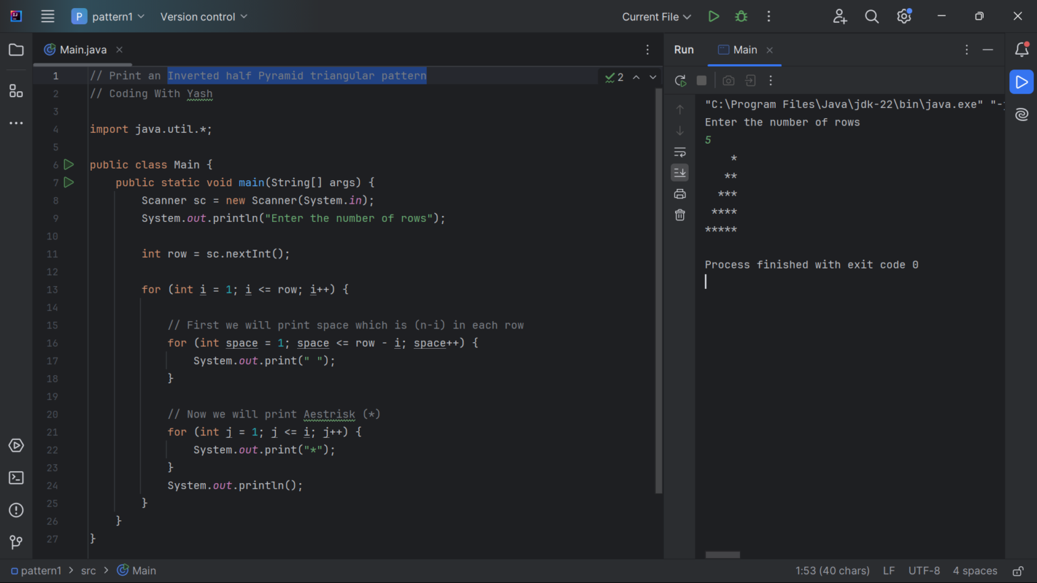Open Notifications bell
1037x583 pixels.
1021,49
